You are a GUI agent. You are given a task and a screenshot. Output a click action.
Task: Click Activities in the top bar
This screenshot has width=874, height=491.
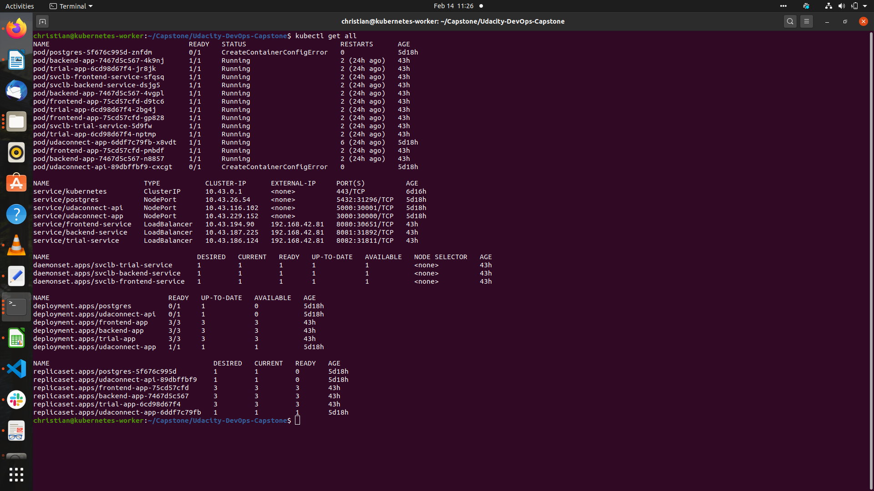point(20,6)
